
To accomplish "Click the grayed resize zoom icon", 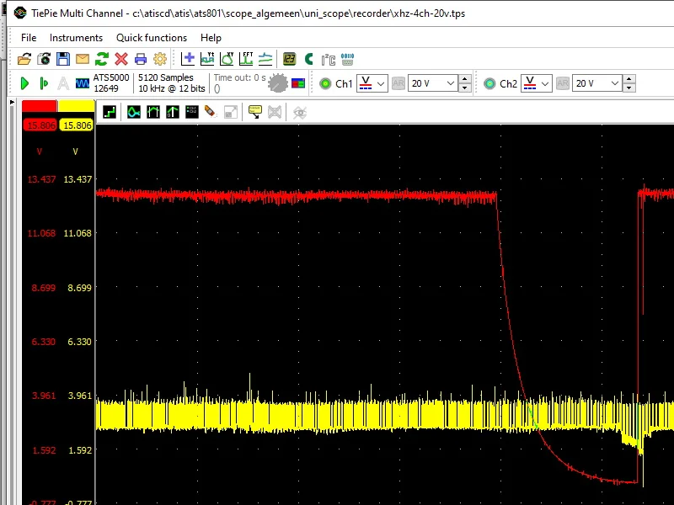I will [231, 113].
